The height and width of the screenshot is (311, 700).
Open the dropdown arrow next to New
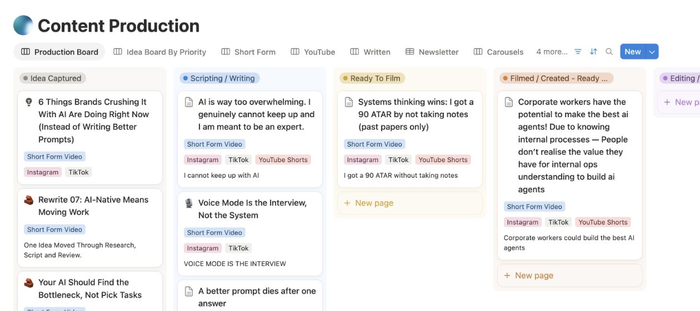coord(652,52)
